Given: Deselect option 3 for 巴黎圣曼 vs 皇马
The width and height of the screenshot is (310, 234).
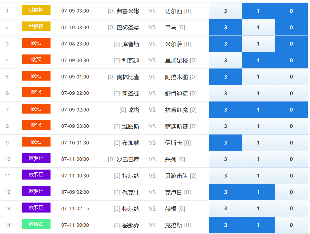Looking at the screenshot, I should point(225,27).
